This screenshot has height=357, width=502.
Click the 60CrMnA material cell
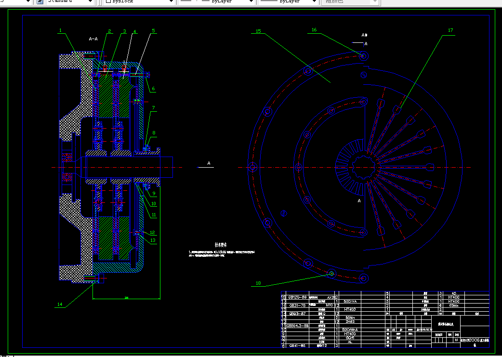click(350, 330)
